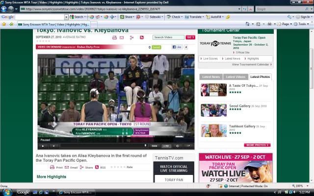Open a new blank browser tab

point(94,24)
